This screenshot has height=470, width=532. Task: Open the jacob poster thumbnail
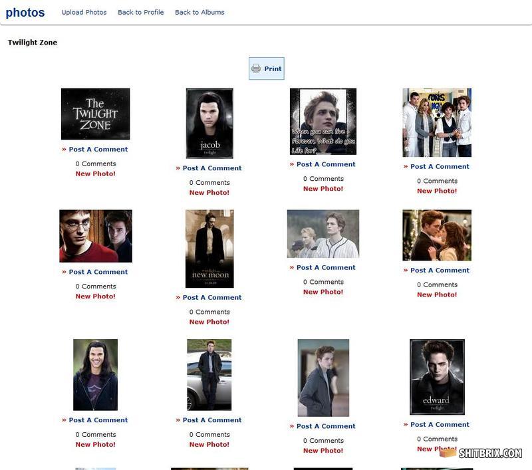click(209, 124)
